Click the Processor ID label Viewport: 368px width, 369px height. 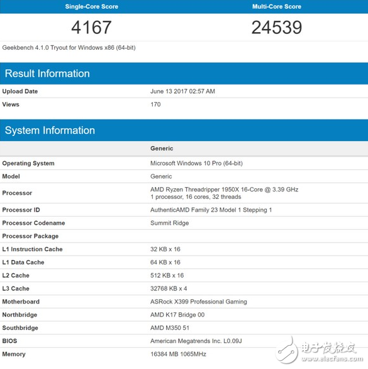[x=21, y=210]
